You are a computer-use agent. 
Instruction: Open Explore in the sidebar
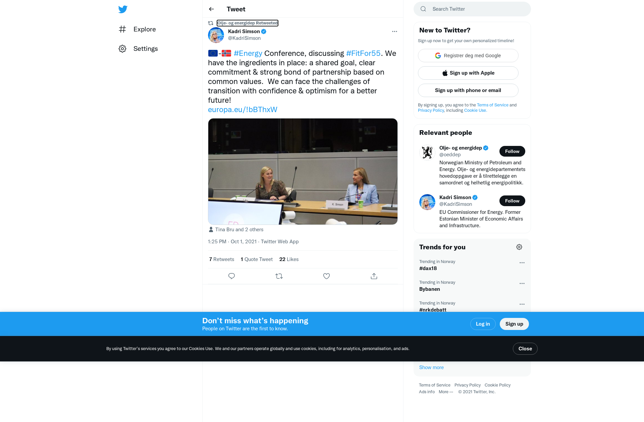click(144, 29)
